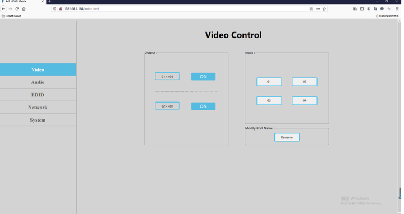This screenshot has height=214, width=404.
Task: Open the Audio settings page
Action: [38, 82]
